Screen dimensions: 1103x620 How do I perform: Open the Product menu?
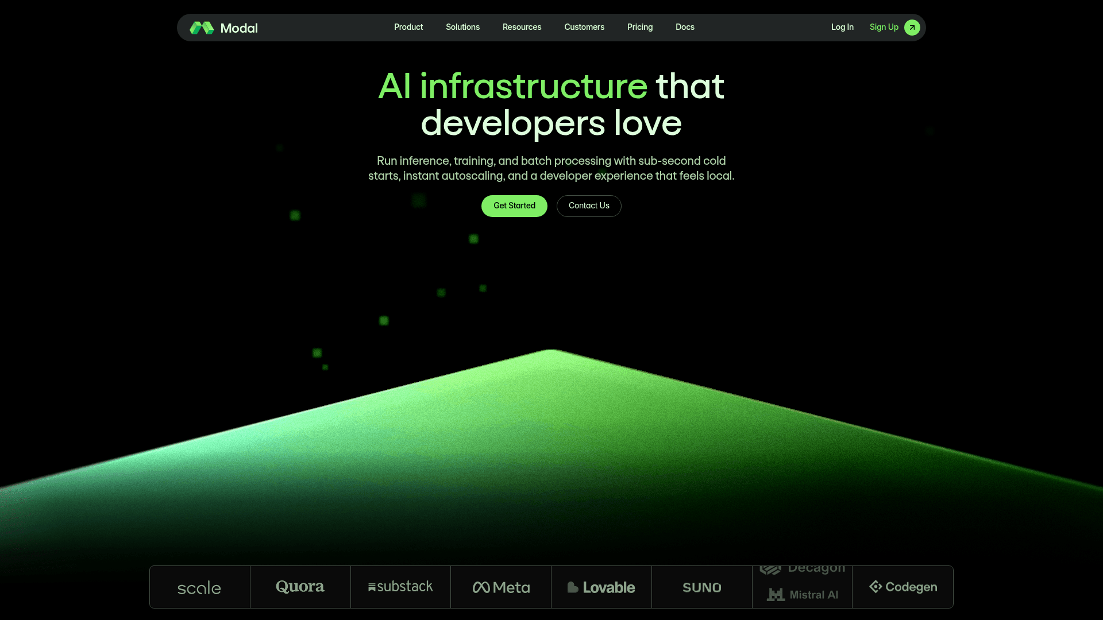[408, 27]
